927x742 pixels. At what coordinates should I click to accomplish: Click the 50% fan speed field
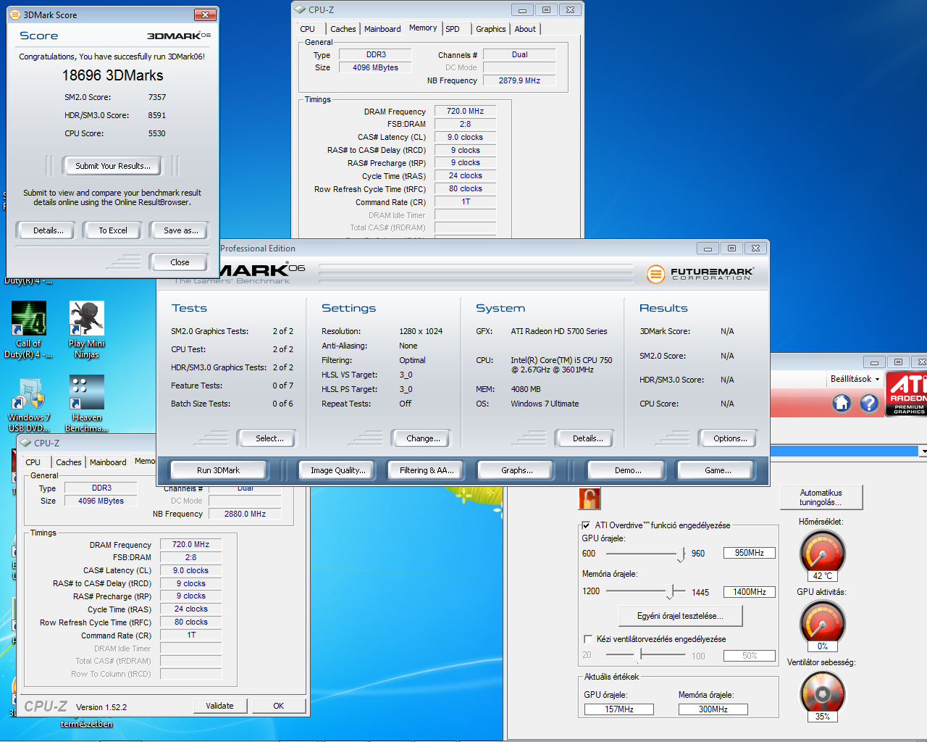tap(750, 656)
